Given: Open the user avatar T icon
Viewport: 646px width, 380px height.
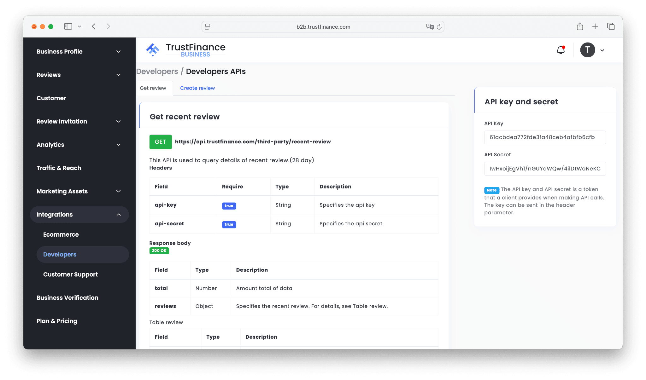Looking at the screenshot, I should point(587,50).
